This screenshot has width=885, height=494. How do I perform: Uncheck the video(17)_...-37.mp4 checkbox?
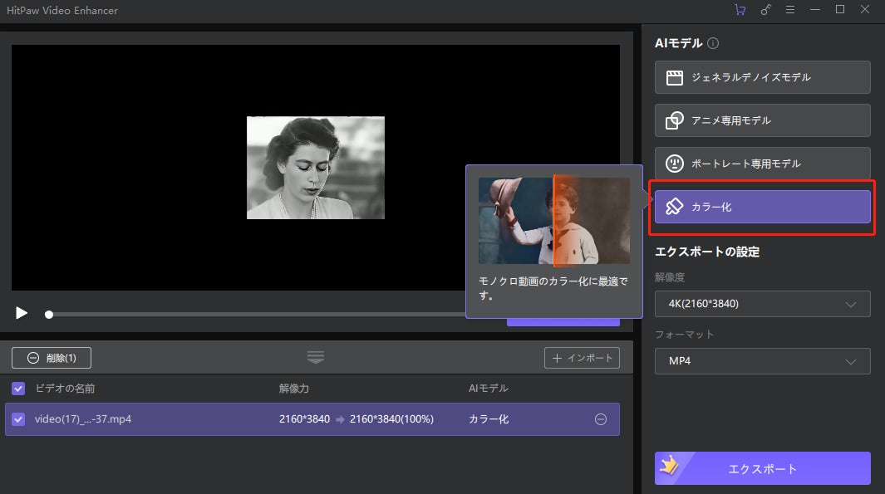[x=19, y=419]
